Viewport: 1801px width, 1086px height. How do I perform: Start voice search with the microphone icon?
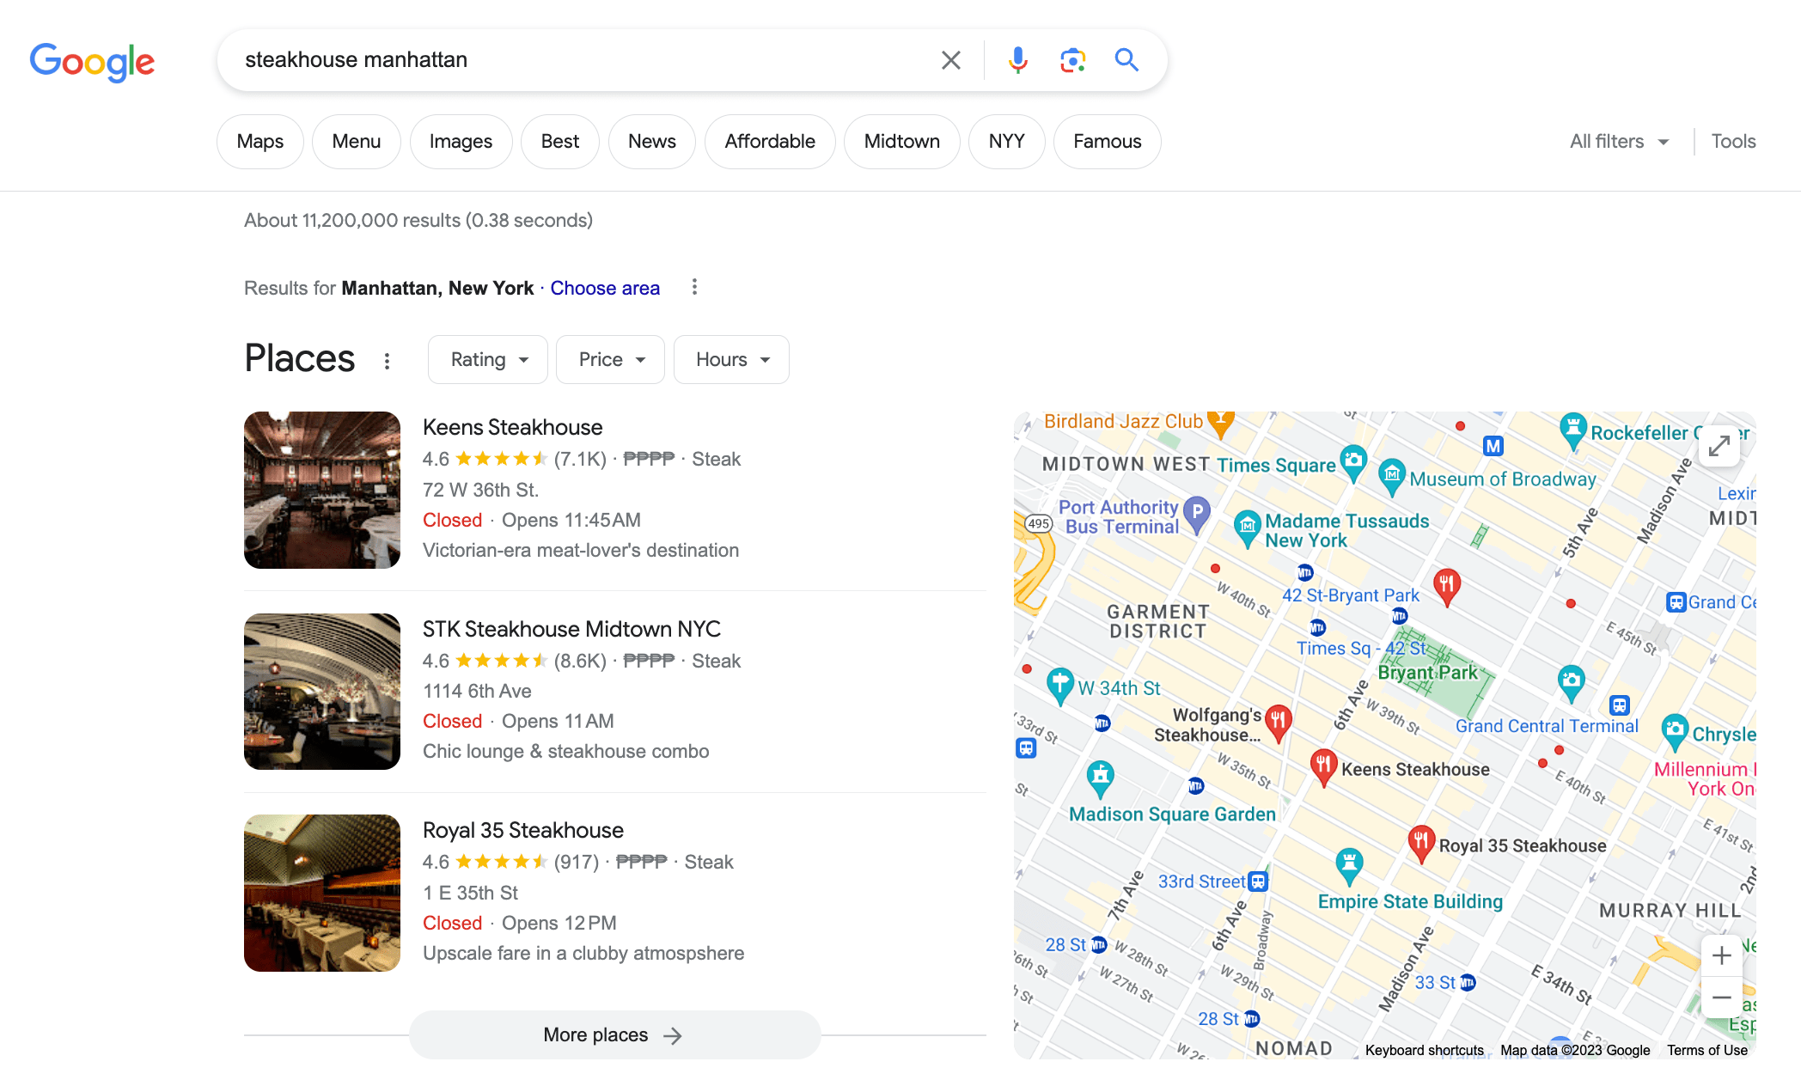click(x=1017, y=60)
